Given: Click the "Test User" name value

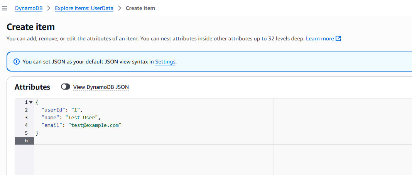Looking at the screenshot, I should (x=81, y=118).
